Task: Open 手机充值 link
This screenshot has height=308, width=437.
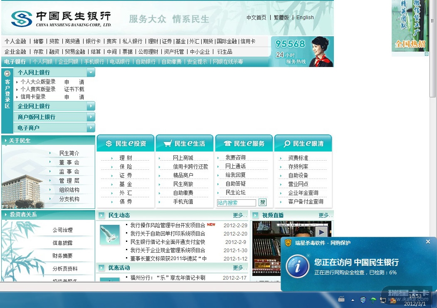Action: 183,201
